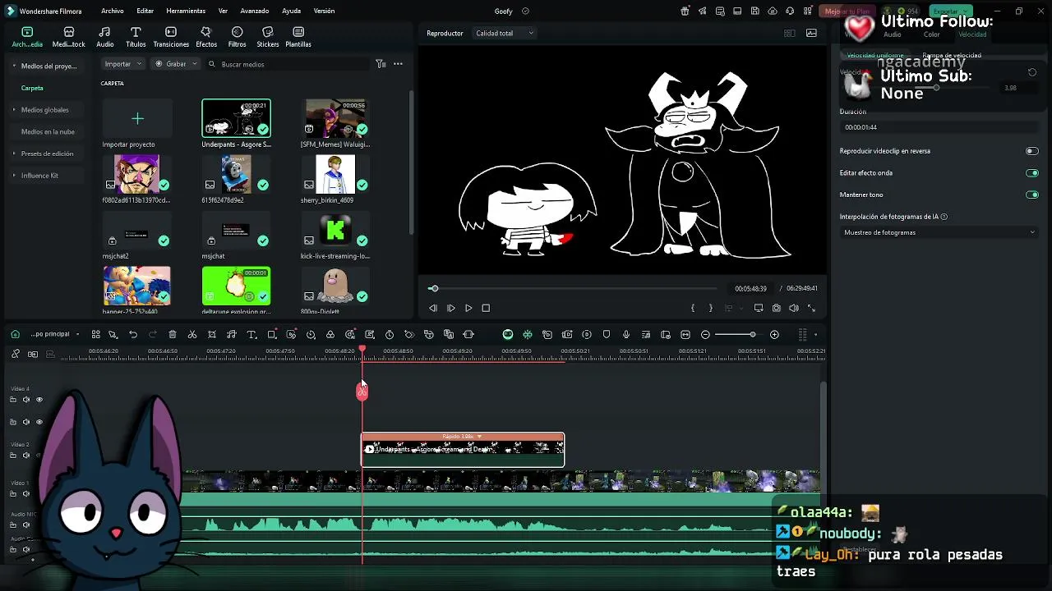Click the selection arrow tool in timeline toolbar
Viewport: 1052px width, 591px height.
click(113, 335)
